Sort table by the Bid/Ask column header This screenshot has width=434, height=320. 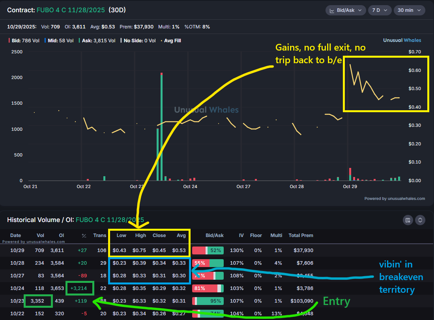point(215,235)
